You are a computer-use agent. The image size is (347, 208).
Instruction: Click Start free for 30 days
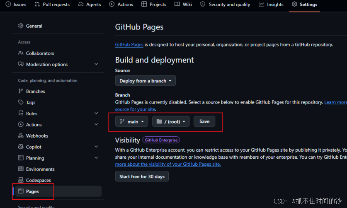click(x=142, y=177)
